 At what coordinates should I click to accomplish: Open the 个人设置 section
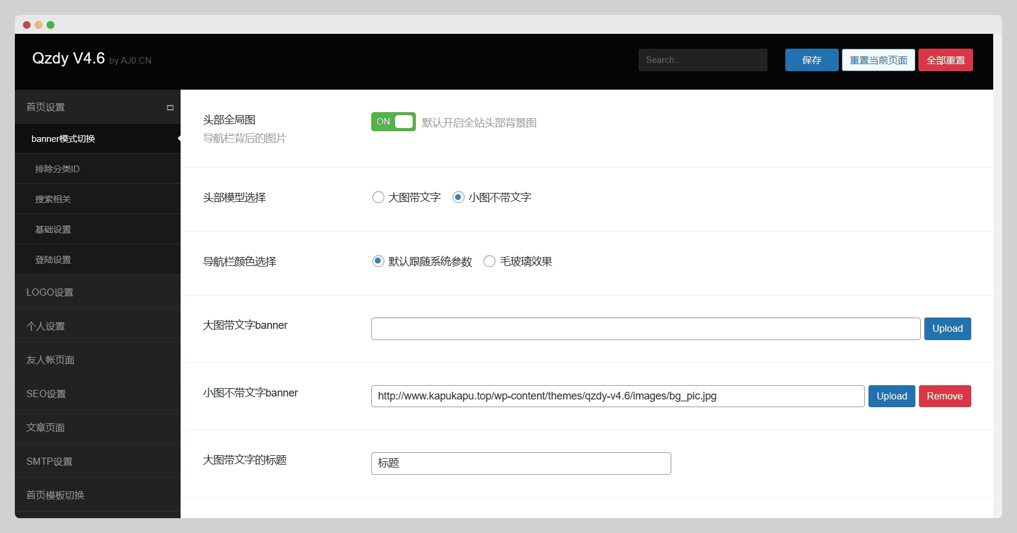coord(97,326)
